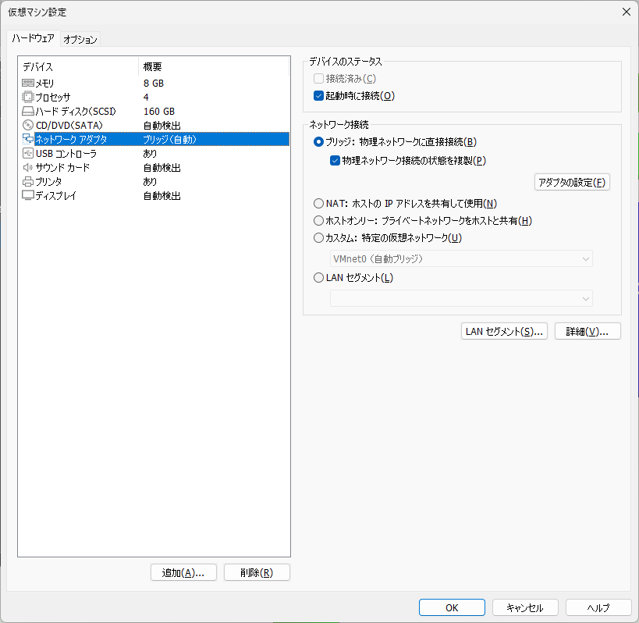Screen dimensions: 639x623
Task: Click the display (ディスプレイ) monitor icon
Action: coord(28,195)
